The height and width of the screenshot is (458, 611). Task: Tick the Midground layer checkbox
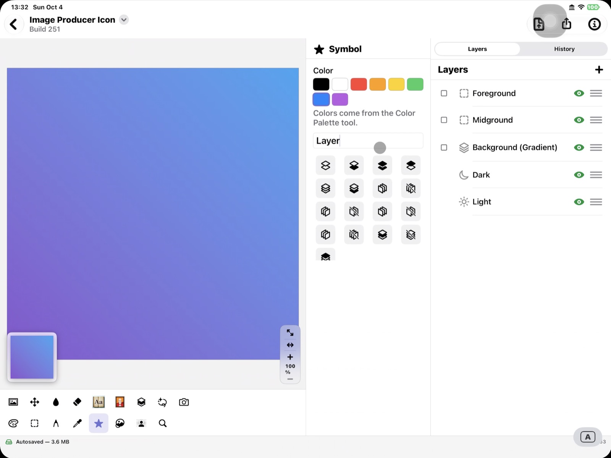[x=444, y=120]
